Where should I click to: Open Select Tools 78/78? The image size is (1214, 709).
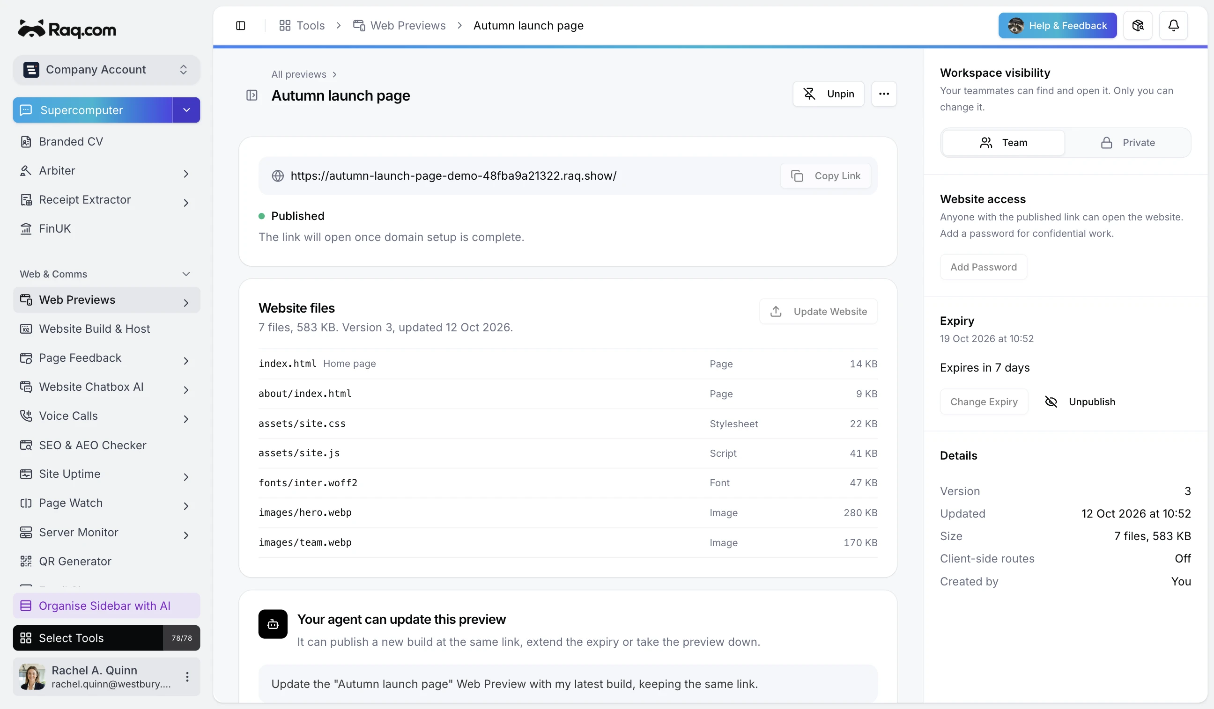pyautogui.click(x=106, y=637)
